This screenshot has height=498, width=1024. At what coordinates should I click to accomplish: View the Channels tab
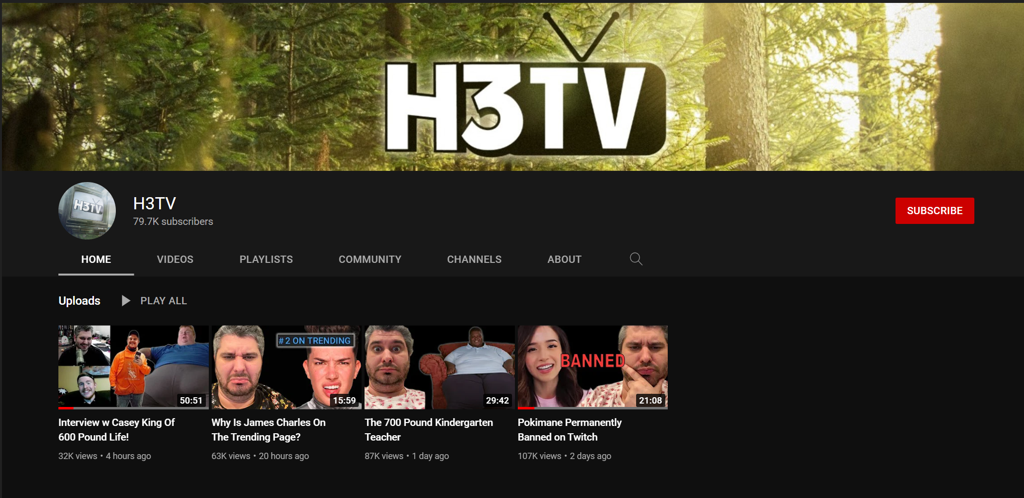tap(474, 259)
